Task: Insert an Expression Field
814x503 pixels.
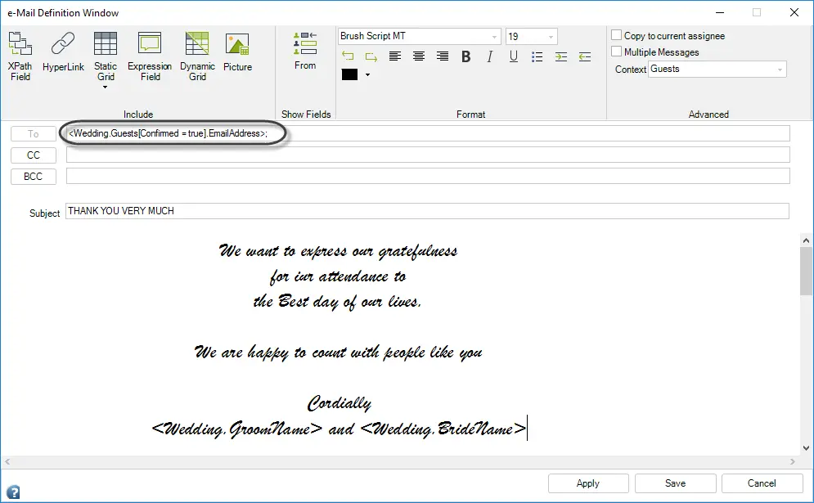Action: (150, 56)
